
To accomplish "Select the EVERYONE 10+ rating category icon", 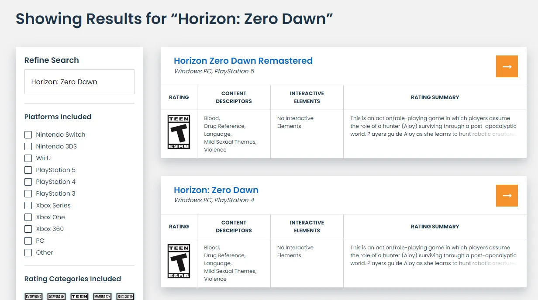I will click(x=56, y=296).
